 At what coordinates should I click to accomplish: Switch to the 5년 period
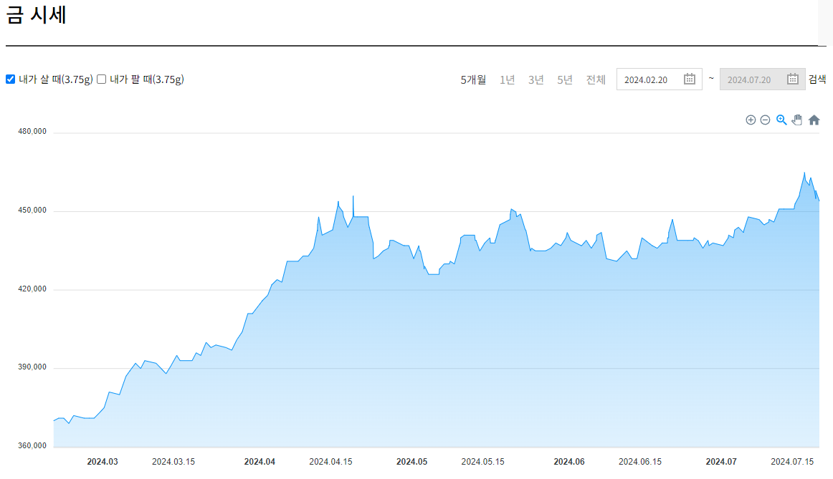coord(564,79)
